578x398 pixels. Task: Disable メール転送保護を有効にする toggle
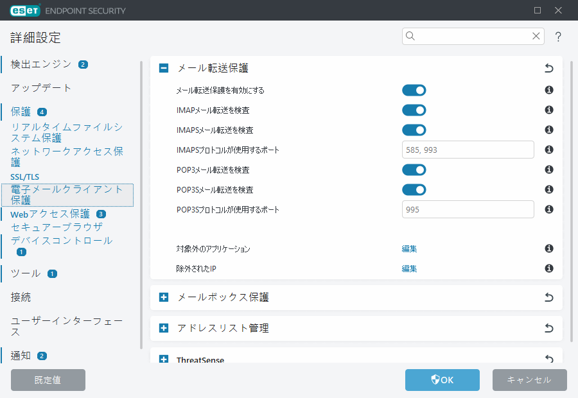[x=414, y=91]
